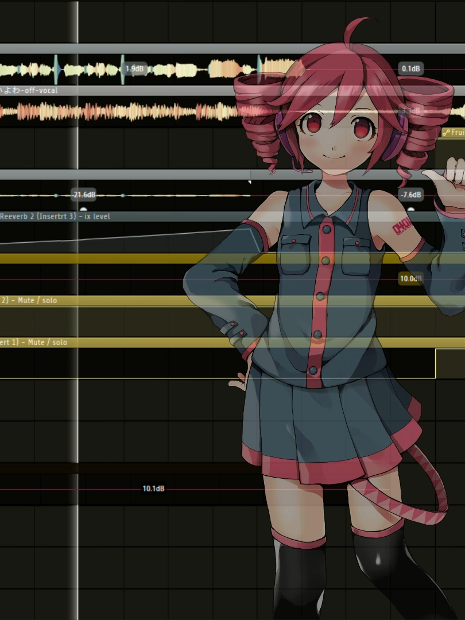This screenshot has height=620, width=465.
Task: Click the 'ert 1) - Mute / solo' clip header
Action: pyautogui.click(x=232, y=342)
